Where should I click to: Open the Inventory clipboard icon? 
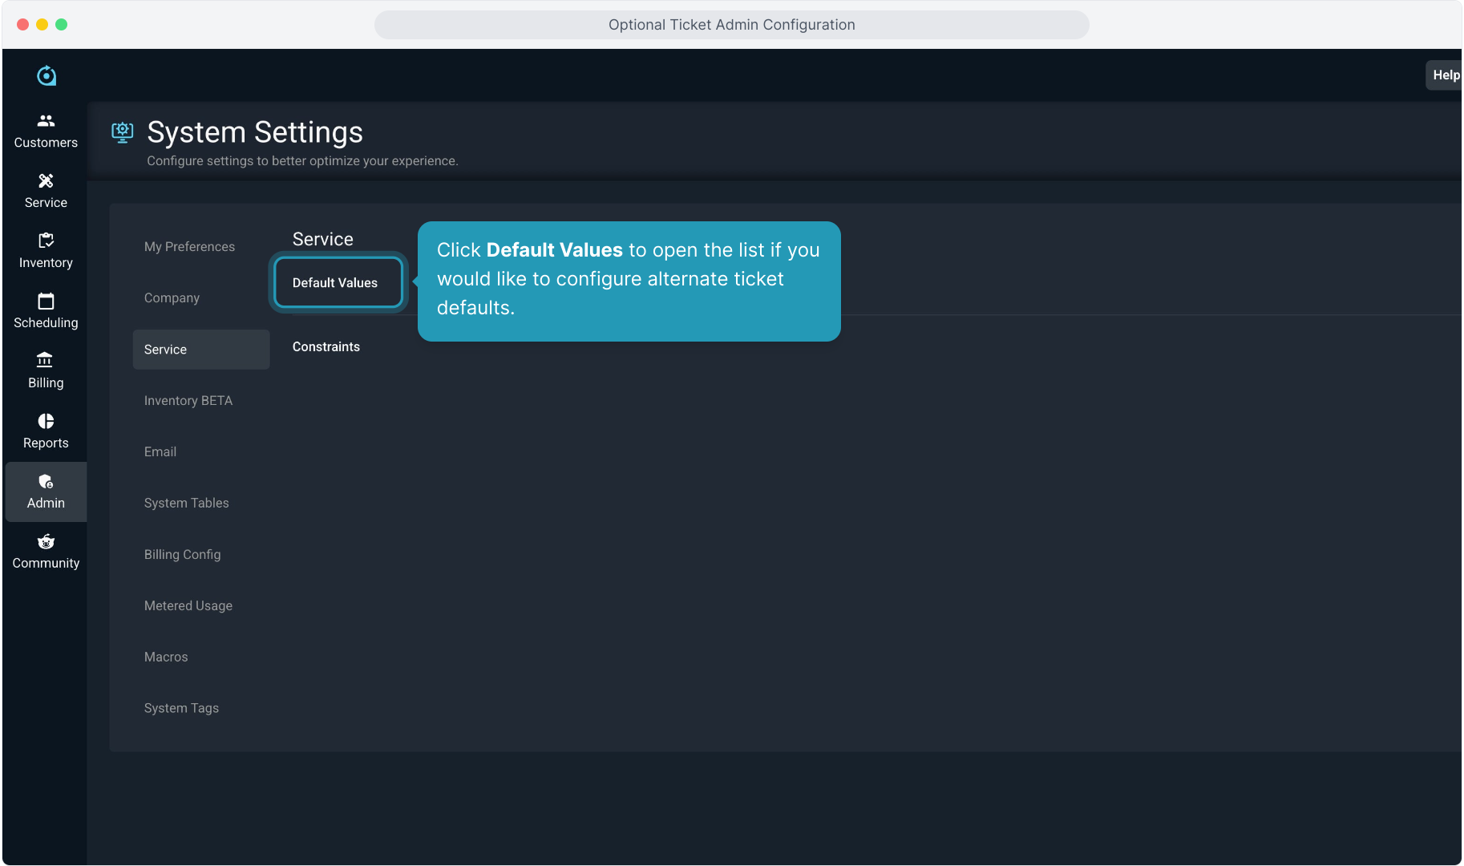pos(46,241)
